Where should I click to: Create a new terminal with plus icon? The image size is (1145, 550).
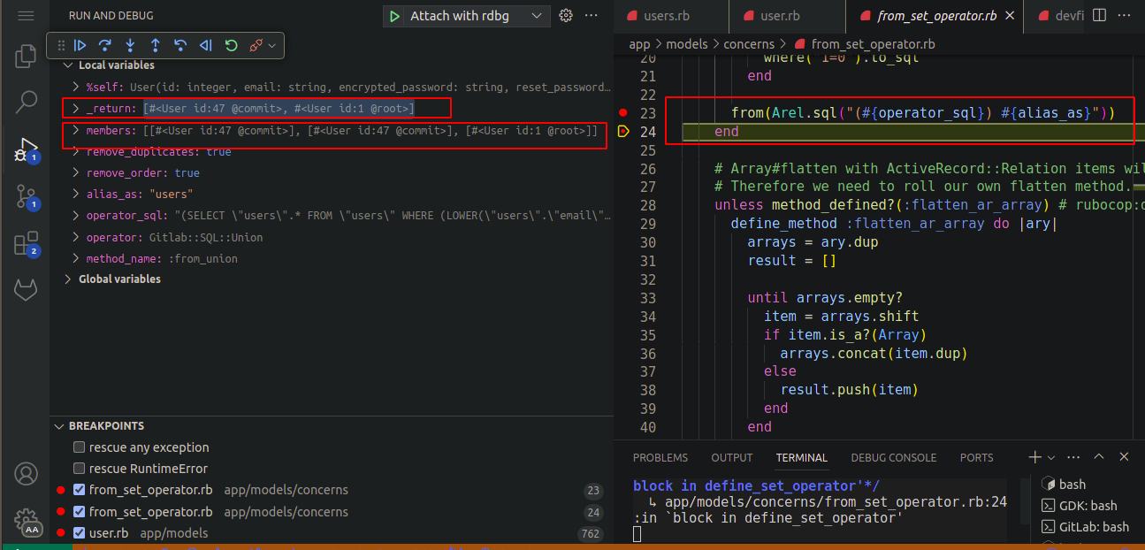point(1034,457)
